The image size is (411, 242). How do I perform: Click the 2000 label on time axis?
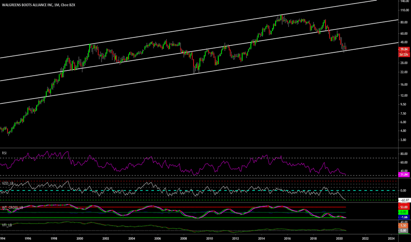pyautogui.click(x=80, y=238)
